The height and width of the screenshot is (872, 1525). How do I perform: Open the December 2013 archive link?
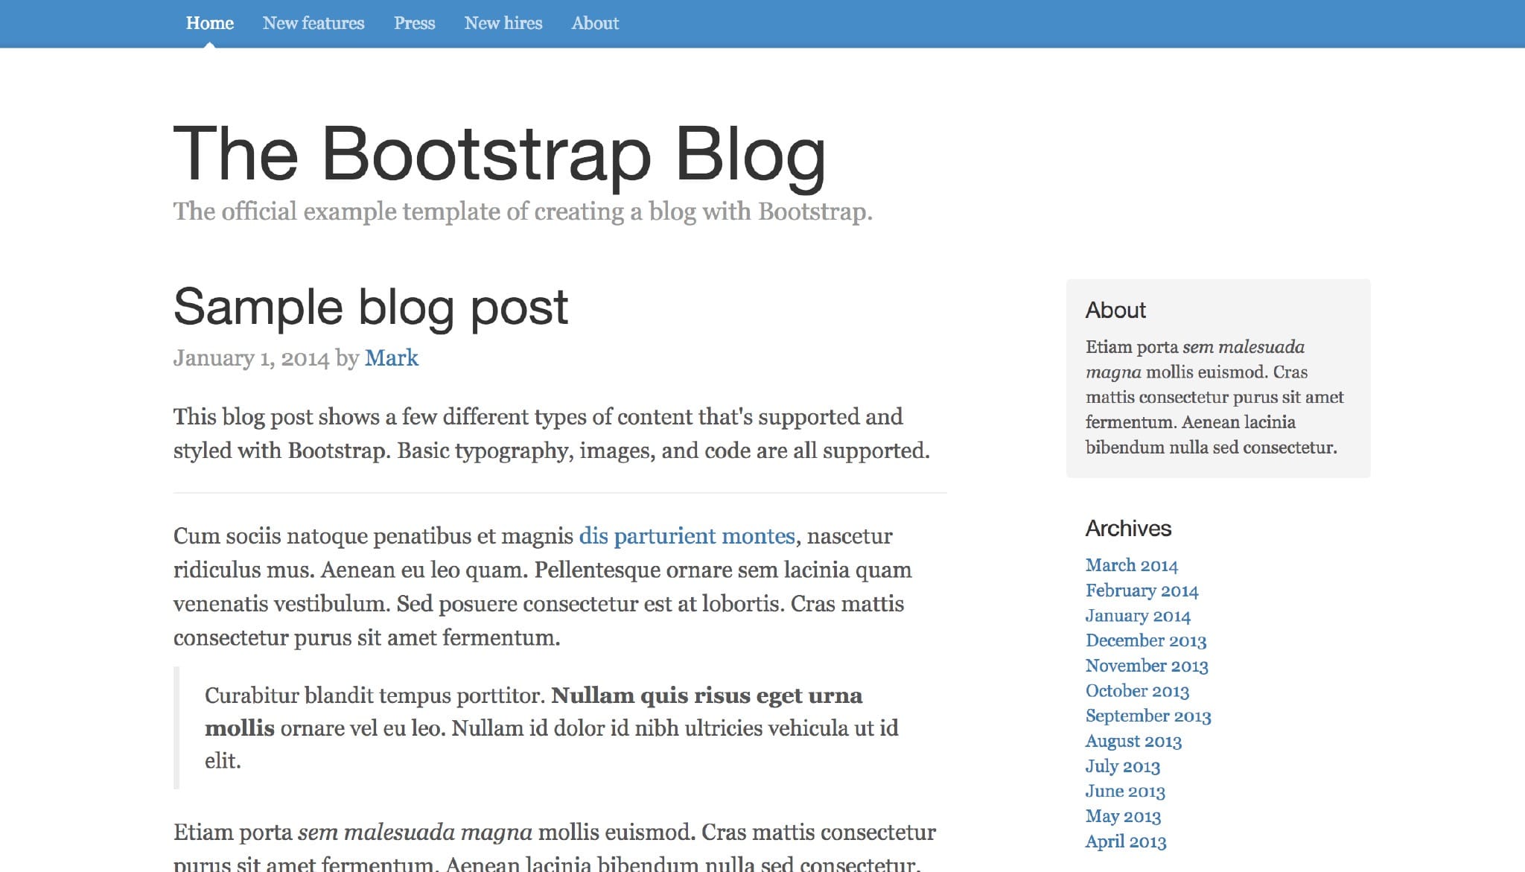[1145, 640]
